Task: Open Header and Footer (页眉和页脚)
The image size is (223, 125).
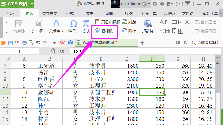Action: pos(108,22)
